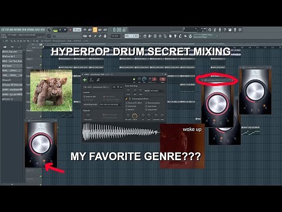Select mode A on bottom-left Soundgoodizer
This screenshot has width=282, height=212.
pyautogui.click(x=31, y=161)
